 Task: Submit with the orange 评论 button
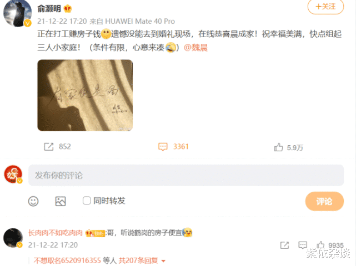pos(324,201)
